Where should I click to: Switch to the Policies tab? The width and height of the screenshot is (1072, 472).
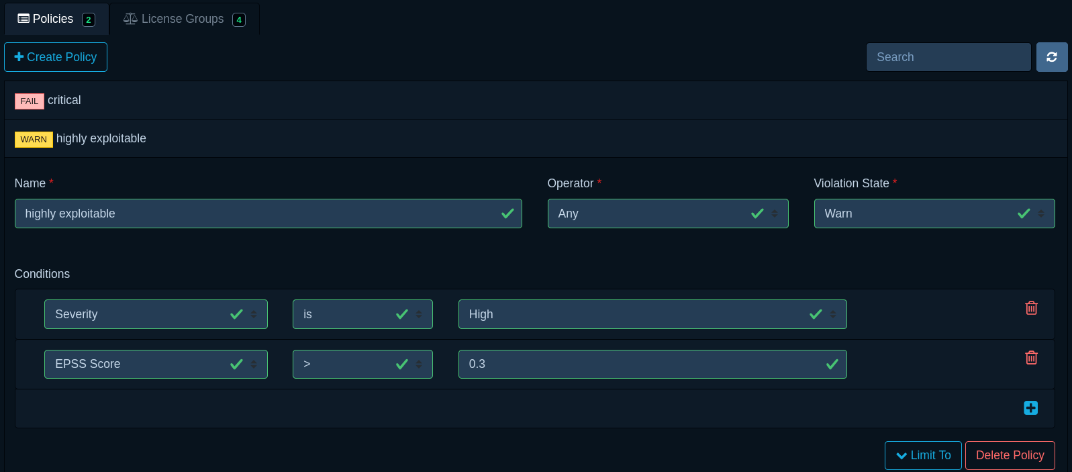56,19
